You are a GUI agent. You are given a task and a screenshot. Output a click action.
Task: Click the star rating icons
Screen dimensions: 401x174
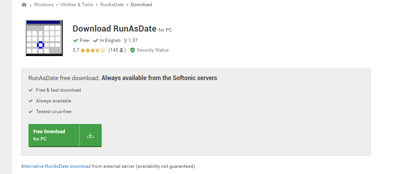tap(92, 50)
